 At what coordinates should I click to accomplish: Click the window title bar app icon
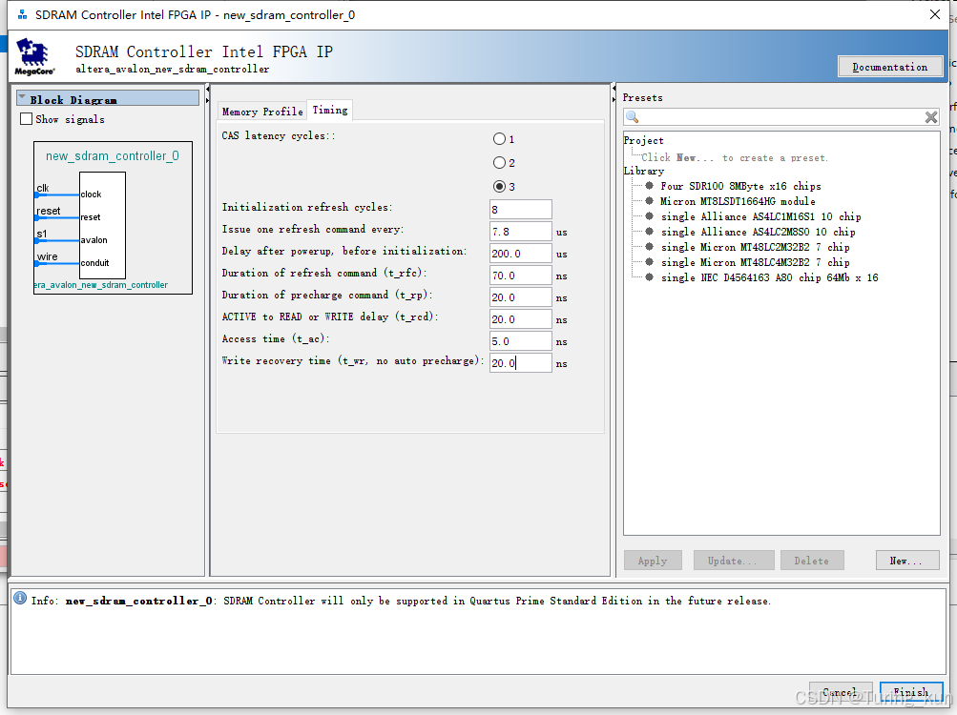(x=23, y=14)
